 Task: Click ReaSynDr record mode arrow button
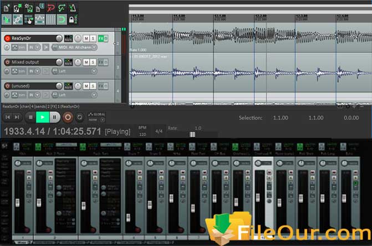point(46,48)
